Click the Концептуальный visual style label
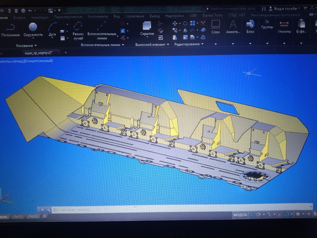This screenshot has height=238, width=317. [39, 61]
